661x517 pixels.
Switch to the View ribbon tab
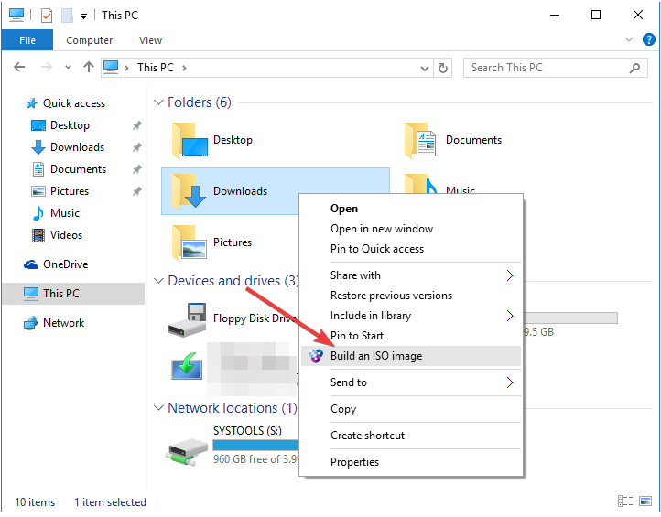pos(150,40)
